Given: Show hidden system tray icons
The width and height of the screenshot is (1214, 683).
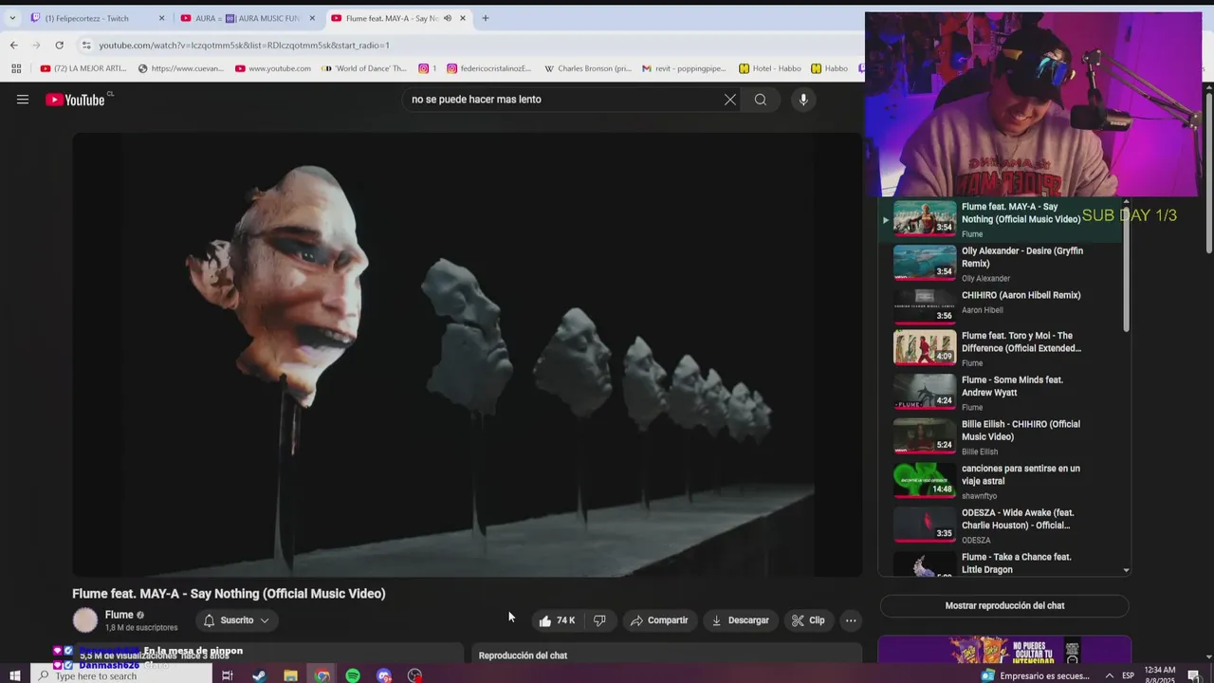Looking at the screenshot, I should coord(1109,675).
